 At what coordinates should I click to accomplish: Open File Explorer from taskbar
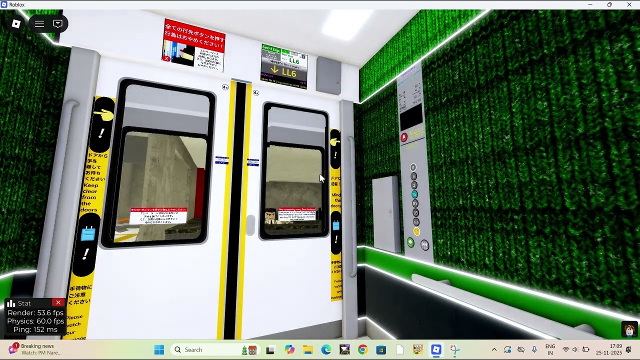click(x=308, y=349)
